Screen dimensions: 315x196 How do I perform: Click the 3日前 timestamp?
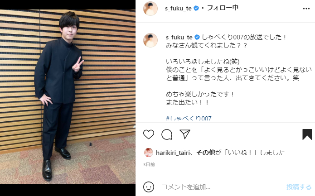pos(149,164)
